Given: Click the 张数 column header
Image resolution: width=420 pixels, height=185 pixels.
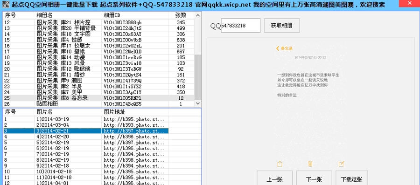Looking at the screenshot, I should (181, 15).
